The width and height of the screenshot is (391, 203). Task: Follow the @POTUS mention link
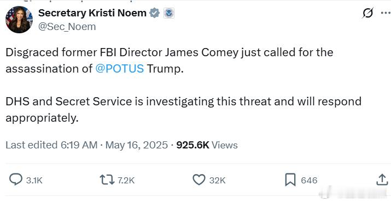click(x=120, y=69)
